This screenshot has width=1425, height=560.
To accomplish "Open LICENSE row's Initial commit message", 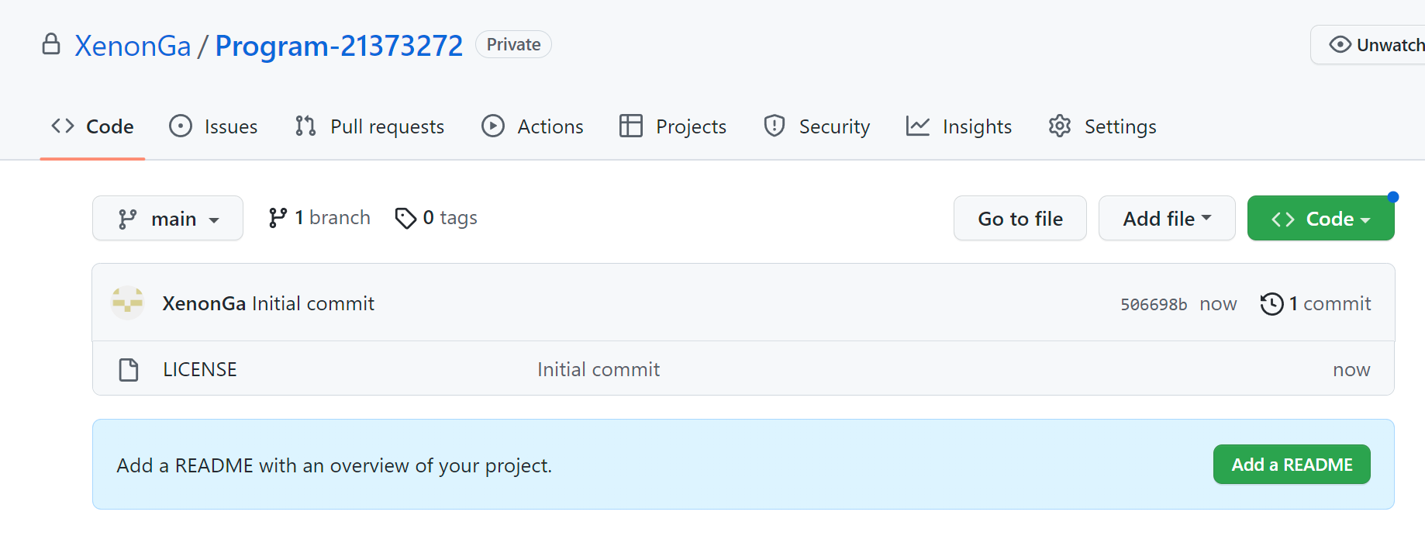I will click(599, 370).
